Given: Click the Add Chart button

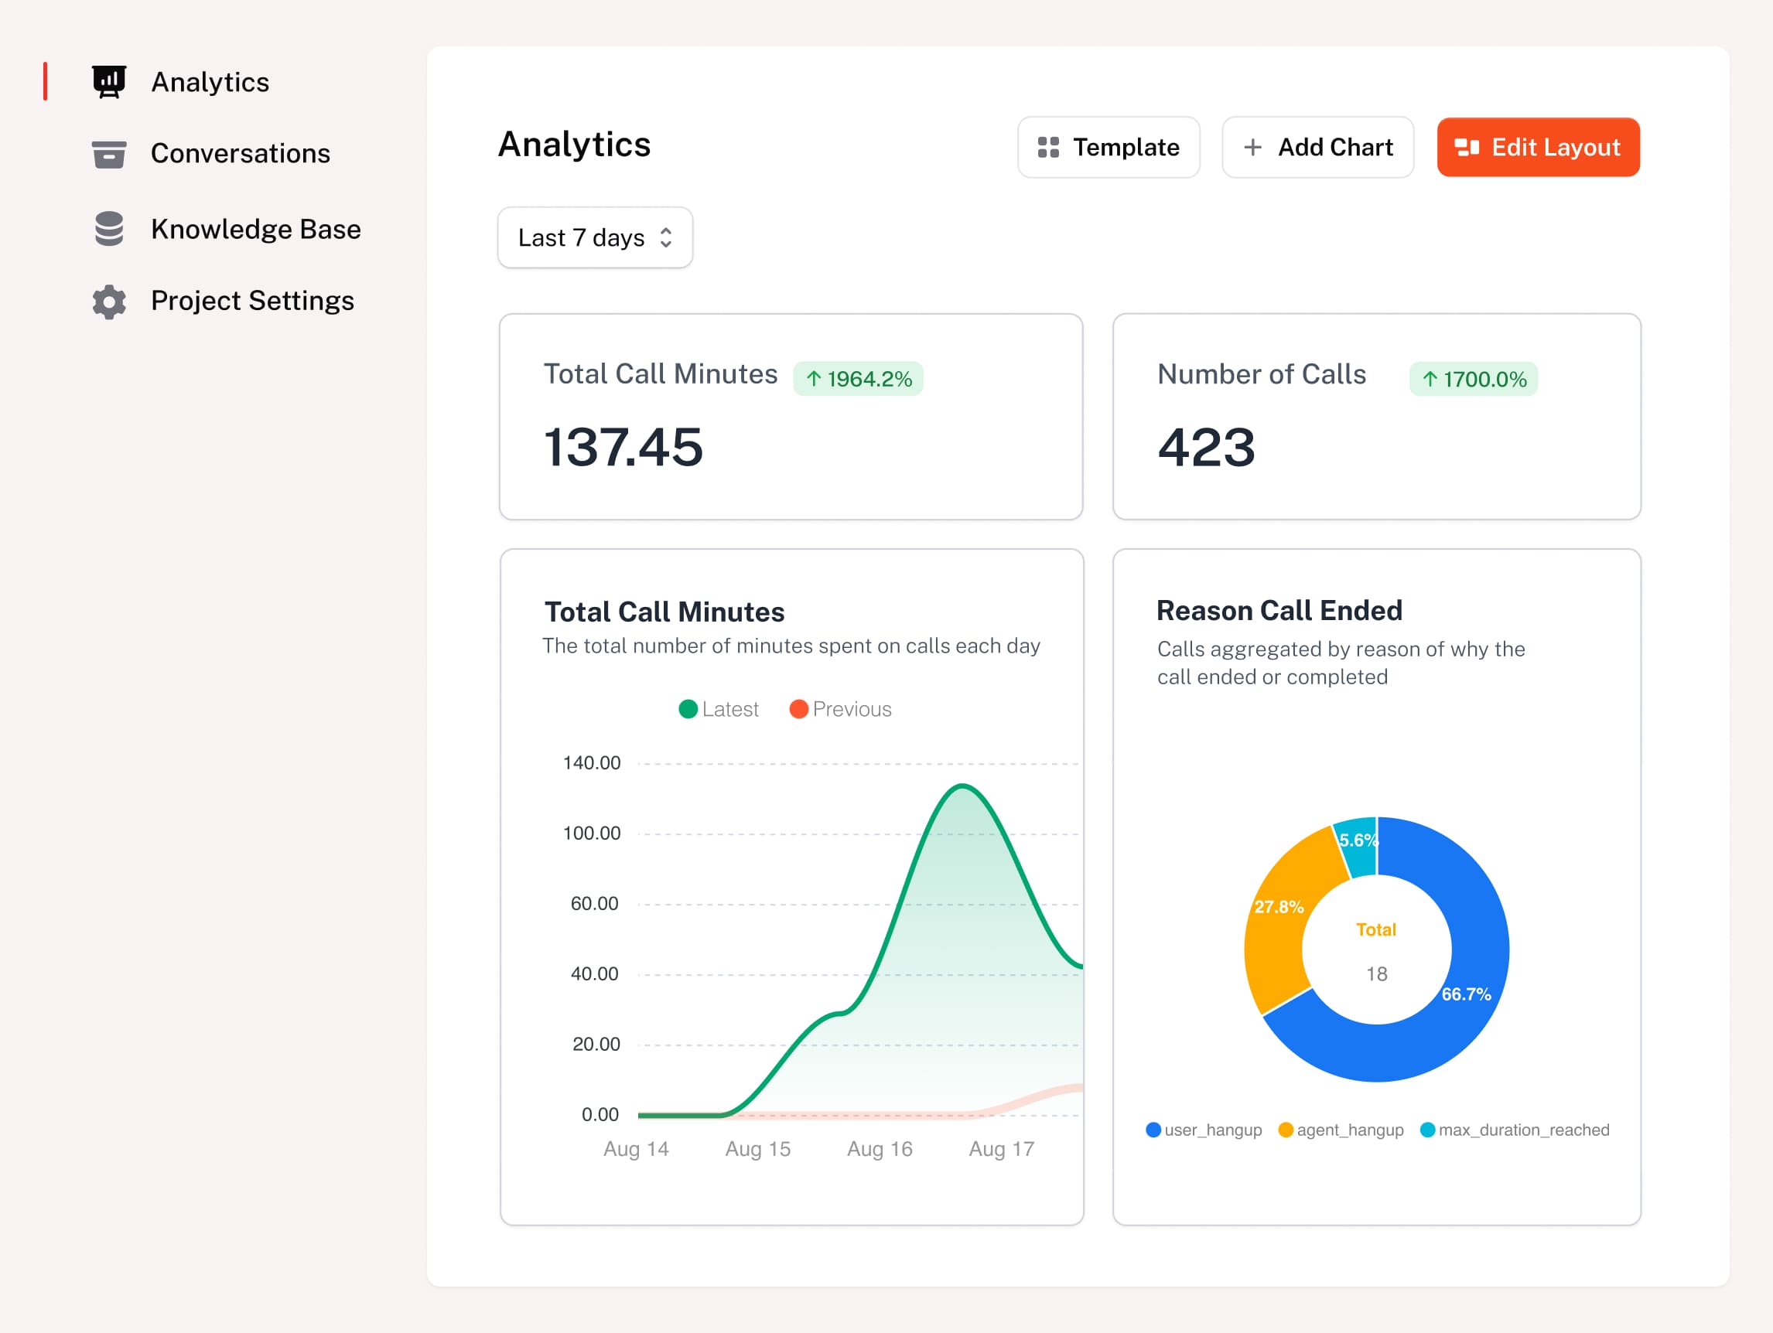Looking at the screenshot, I should click(1317, 147).
